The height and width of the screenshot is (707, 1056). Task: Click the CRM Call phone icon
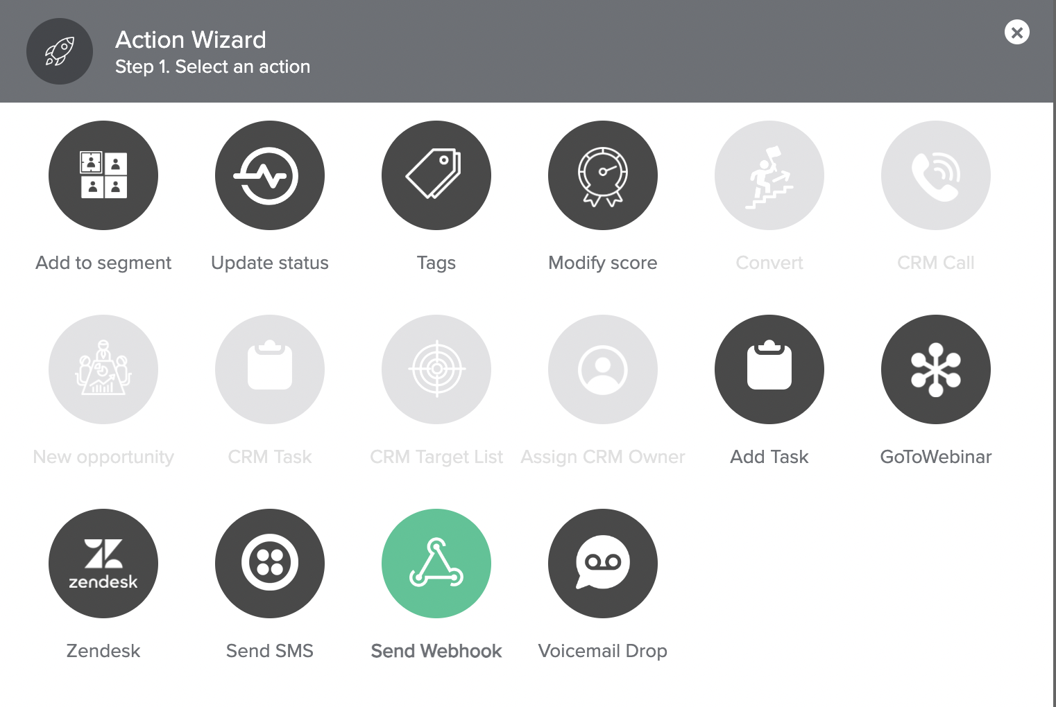936,175
